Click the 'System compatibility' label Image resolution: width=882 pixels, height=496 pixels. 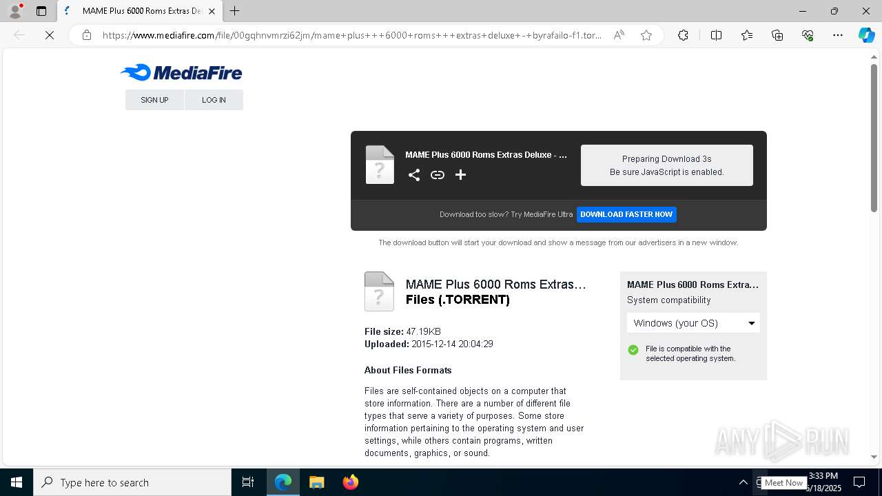668,300
